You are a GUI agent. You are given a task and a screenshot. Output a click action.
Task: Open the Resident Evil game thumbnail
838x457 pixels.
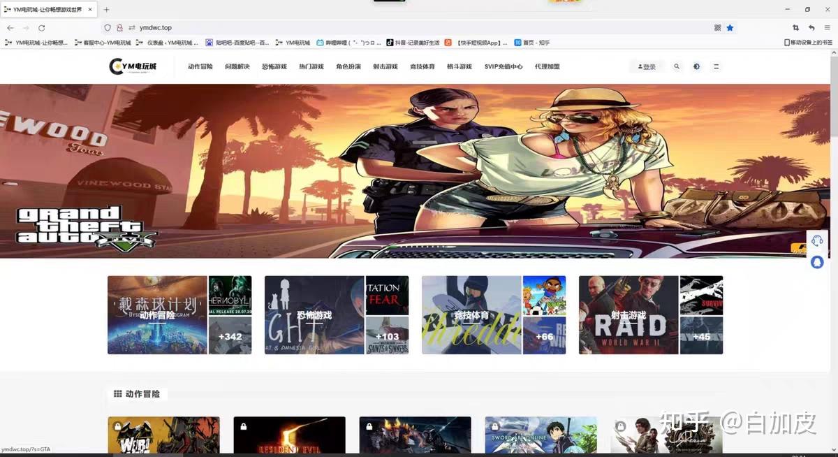click(x=289, y=435)
